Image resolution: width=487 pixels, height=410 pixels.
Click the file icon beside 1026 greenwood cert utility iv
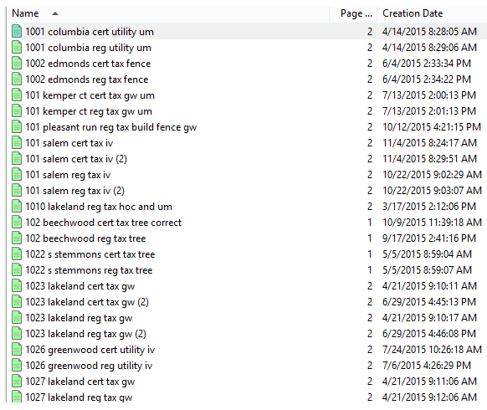click(17, 349)
